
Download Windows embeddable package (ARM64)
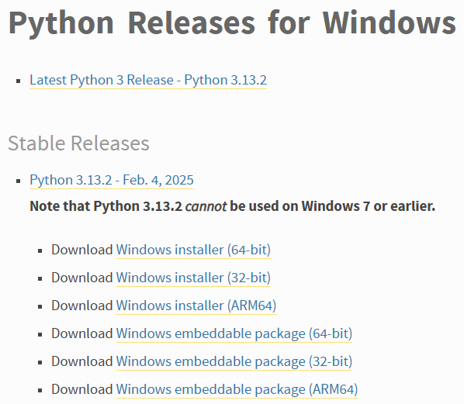click(237, 389)
